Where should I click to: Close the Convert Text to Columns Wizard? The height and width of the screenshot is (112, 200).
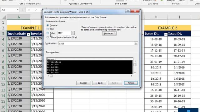(x=135, y=11)
